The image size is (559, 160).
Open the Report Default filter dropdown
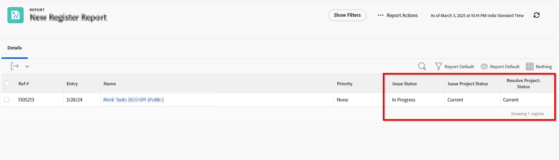click(459, 66)
